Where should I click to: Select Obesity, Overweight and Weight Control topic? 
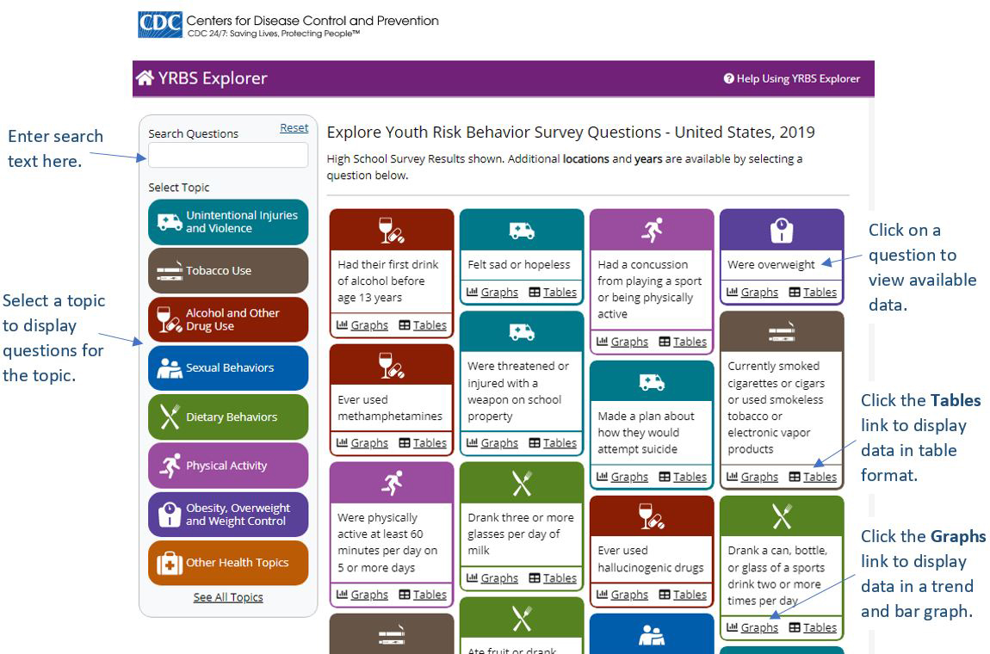227,515
